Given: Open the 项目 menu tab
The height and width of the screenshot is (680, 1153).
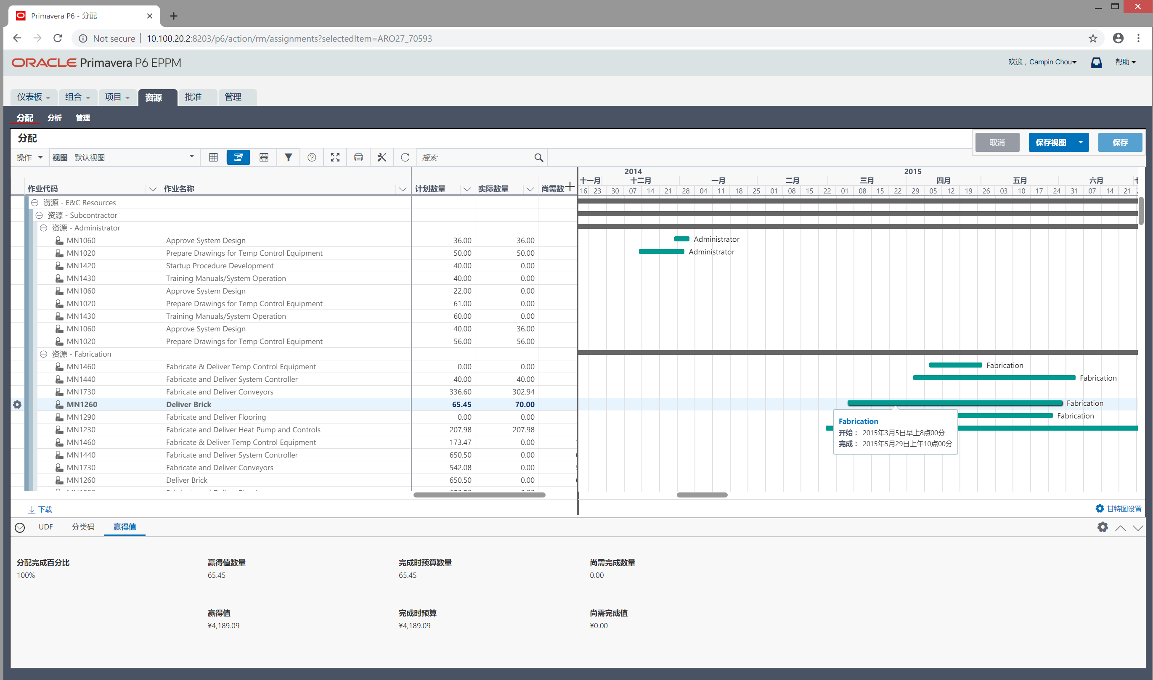Looking at the screenshot, I should point(117,97).
